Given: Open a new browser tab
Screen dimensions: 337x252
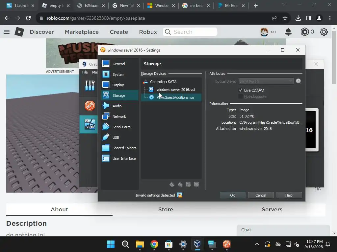Looking at the screenshot, I should 255,6.
